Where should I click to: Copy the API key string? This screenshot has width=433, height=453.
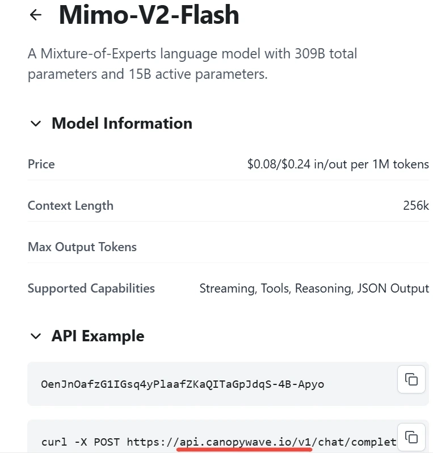coord(411,379)
